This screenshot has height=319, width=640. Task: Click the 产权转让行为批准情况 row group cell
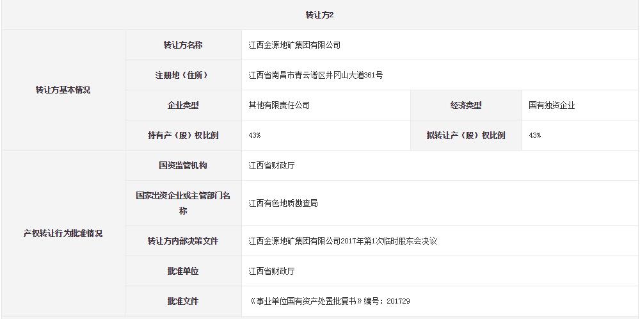click(63, 233)
